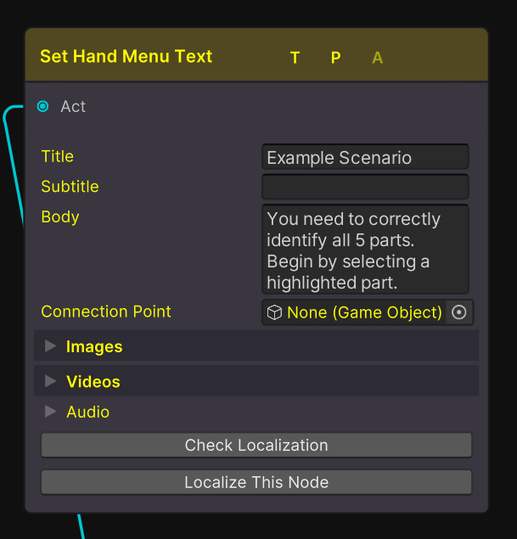Expand the Images foldout
This screenshot has width=517, height=539.
click(x=51, y=346)
